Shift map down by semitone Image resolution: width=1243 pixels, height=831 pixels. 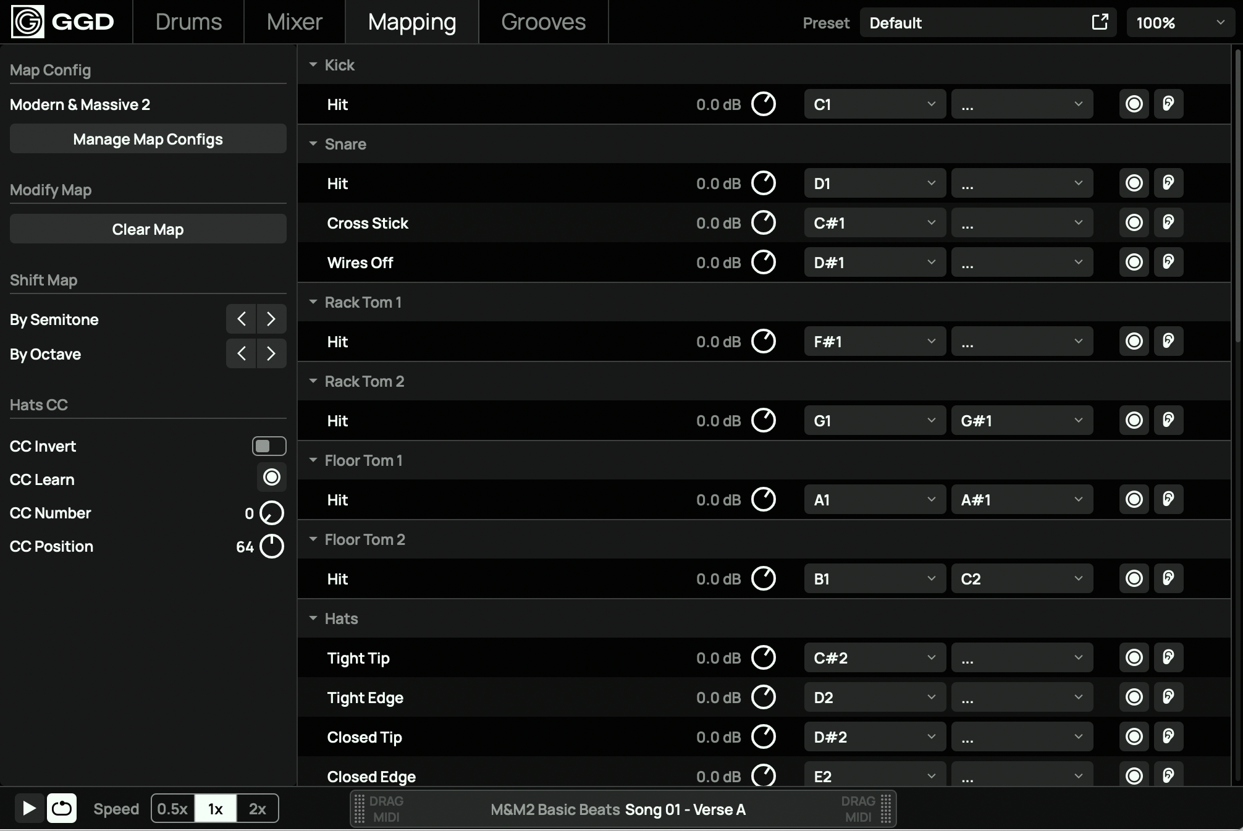click(x=241, y=319)
